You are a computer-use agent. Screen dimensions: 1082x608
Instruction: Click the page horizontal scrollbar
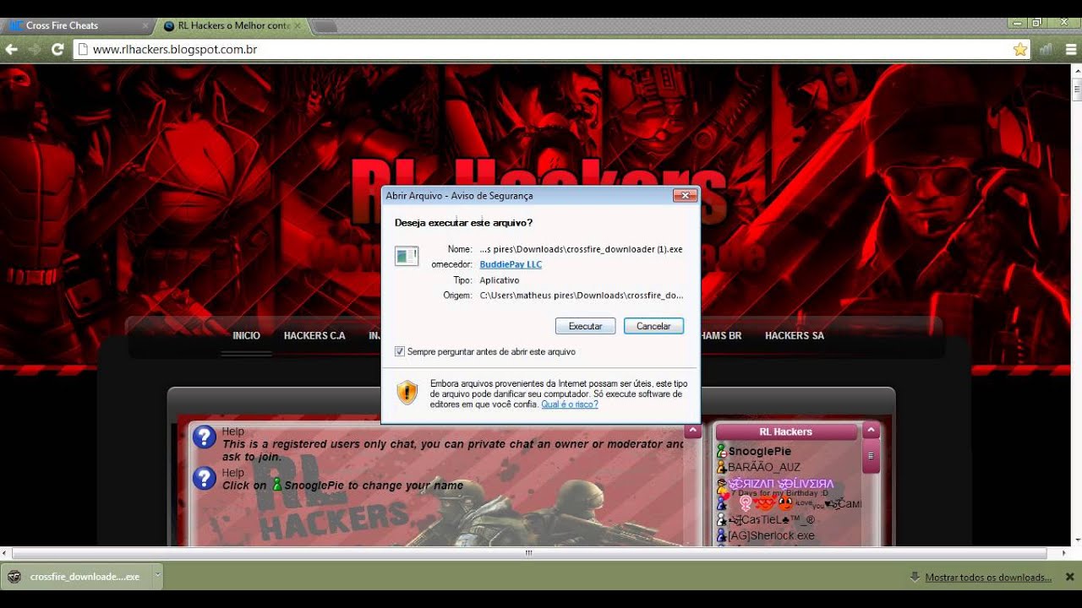tap(529, 553)
